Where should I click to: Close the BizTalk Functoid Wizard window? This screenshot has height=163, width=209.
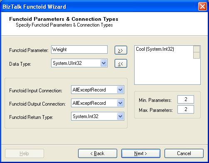202,7
